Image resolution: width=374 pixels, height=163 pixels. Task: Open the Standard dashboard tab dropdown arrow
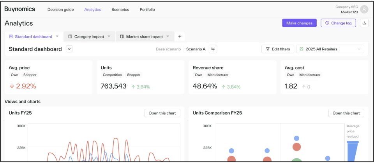[x=57, y=36]
